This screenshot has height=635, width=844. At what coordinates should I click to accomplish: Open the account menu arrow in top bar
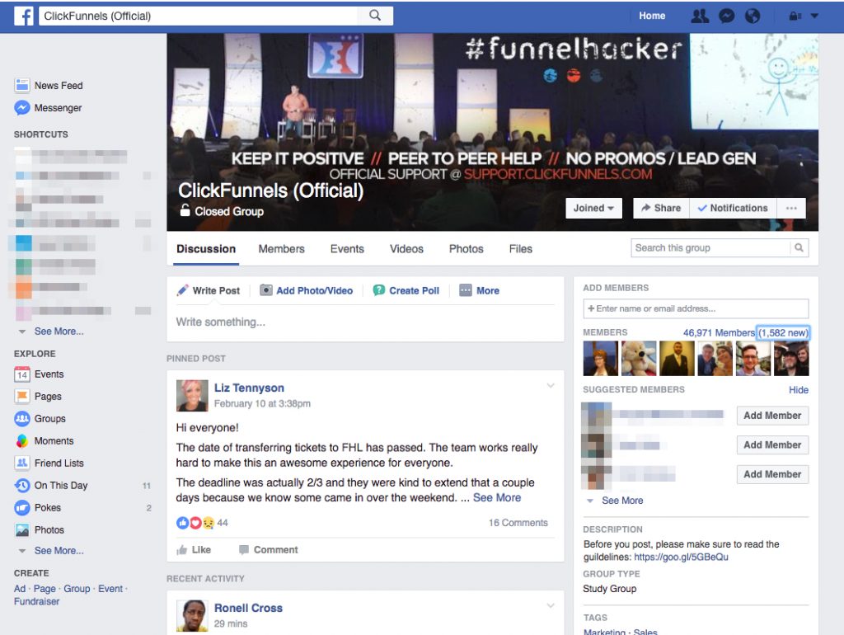[x=814, y=16]
